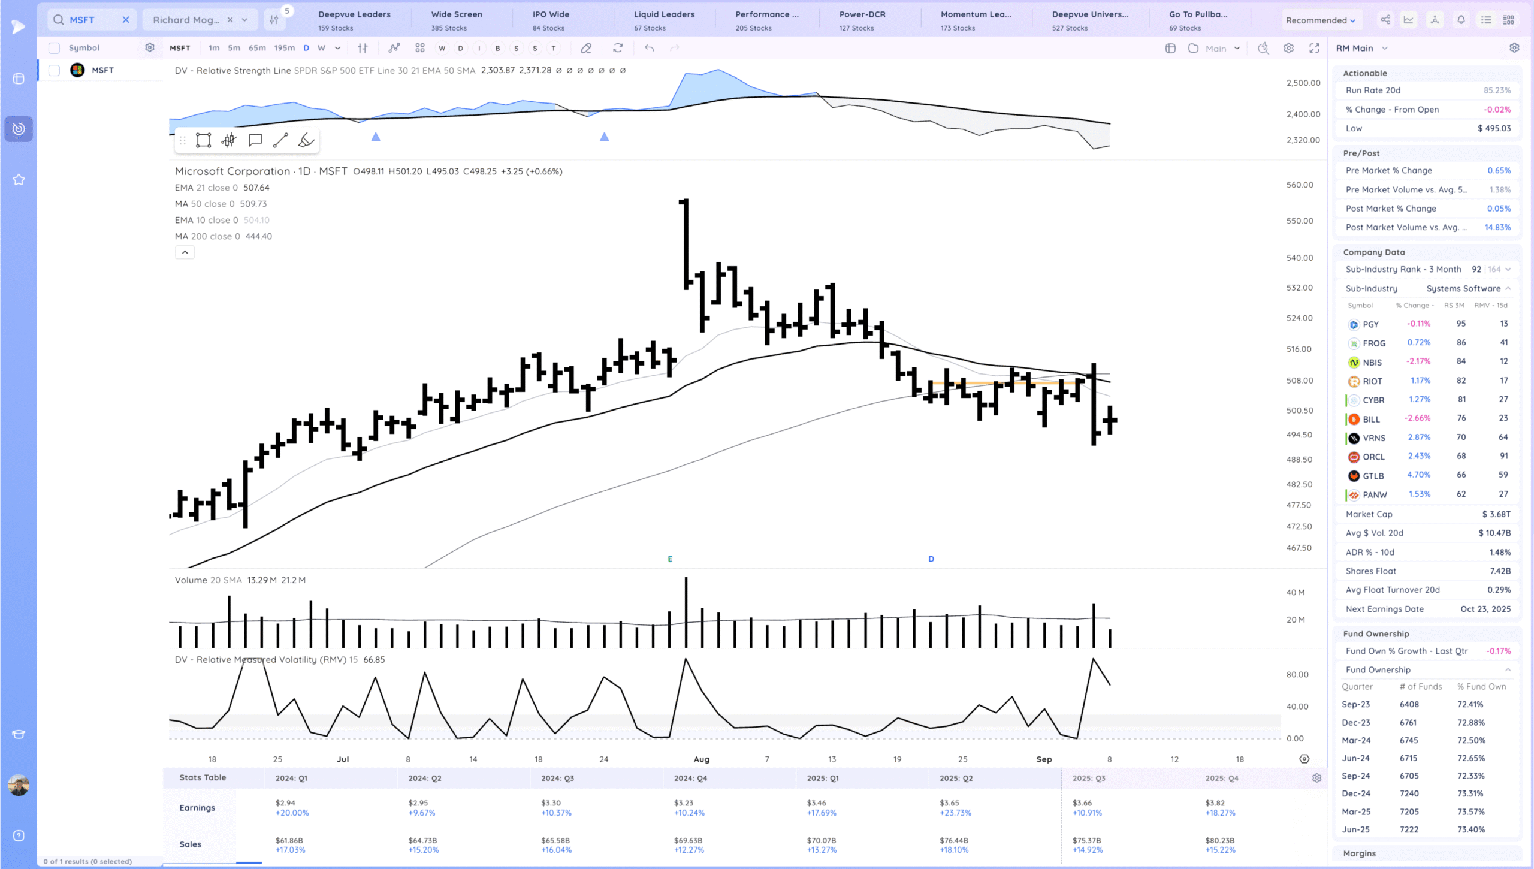Open the timeframe chevron dropdown

tap(337, 48)
